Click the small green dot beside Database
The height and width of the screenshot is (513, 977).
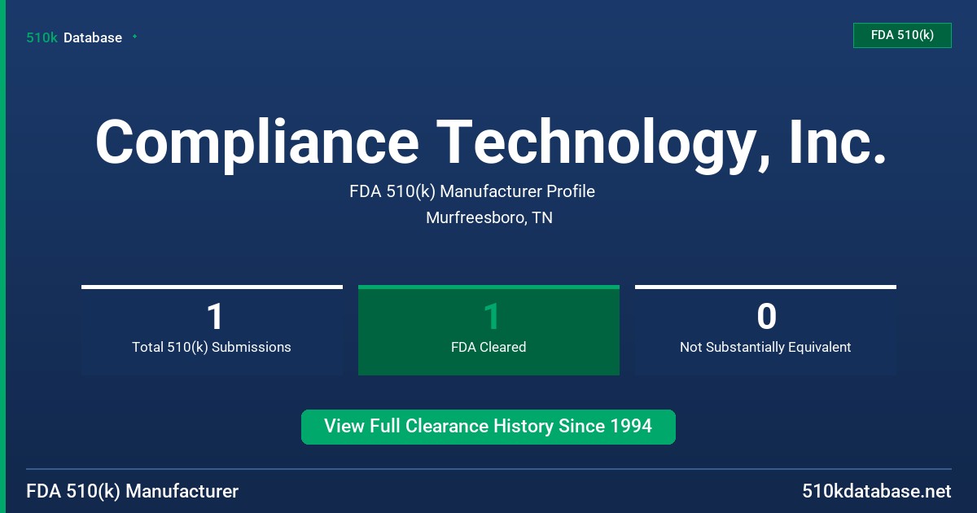click(134, 37)
